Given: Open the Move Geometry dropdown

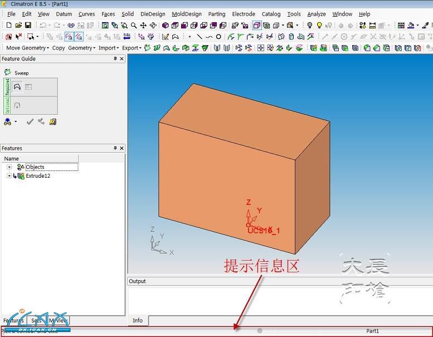Looking at the screenshot, I should (27, 48).
